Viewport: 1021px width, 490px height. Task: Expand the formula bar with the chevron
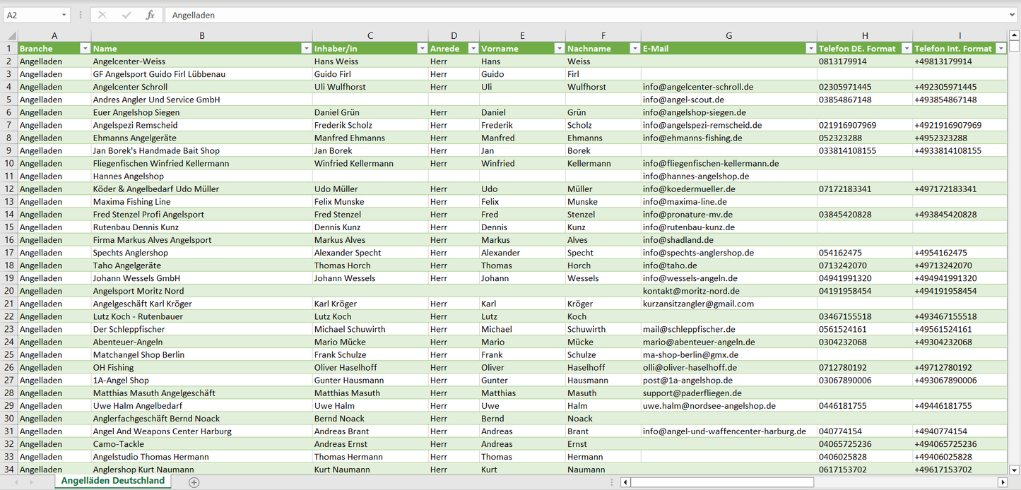pos(1013,15)
